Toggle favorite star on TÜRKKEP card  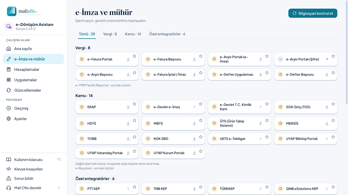267,187
